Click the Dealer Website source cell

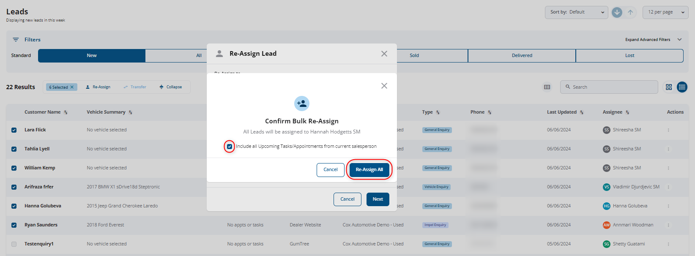pos(305,225)
